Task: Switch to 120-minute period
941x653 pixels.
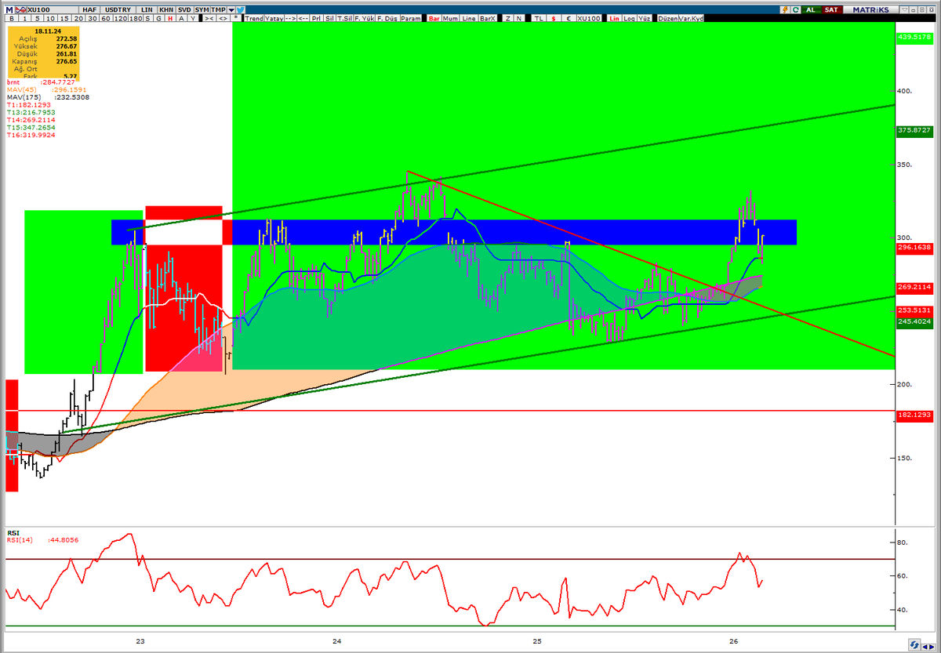Action: (x=121, y=18)
